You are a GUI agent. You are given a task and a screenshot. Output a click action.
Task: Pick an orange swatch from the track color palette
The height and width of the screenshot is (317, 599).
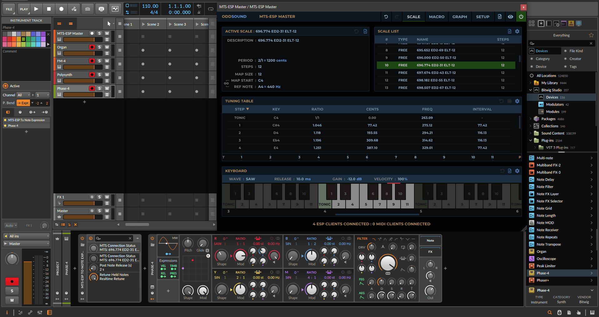click(14, 39)
